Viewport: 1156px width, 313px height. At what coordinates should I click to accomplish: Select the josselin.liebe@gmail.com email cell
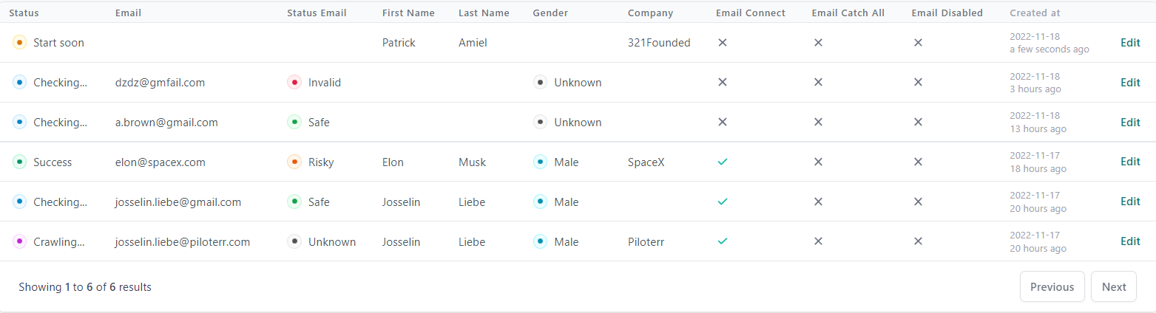click(x=178, y=202)
